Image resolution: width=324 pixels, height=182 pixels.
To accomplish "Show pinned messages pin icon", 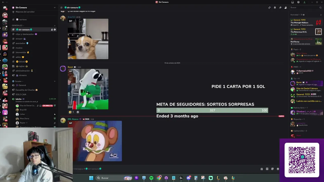I will [280, 8].
